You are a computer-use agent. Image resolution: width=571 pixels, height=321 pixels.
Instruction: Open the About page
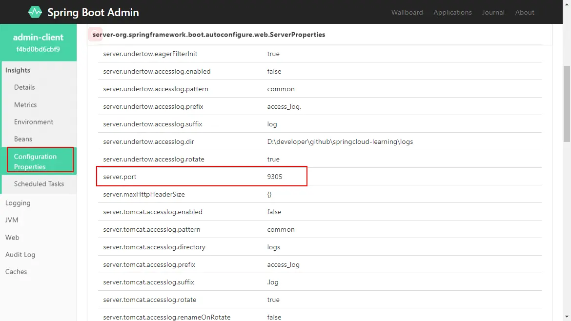point(525,12)
